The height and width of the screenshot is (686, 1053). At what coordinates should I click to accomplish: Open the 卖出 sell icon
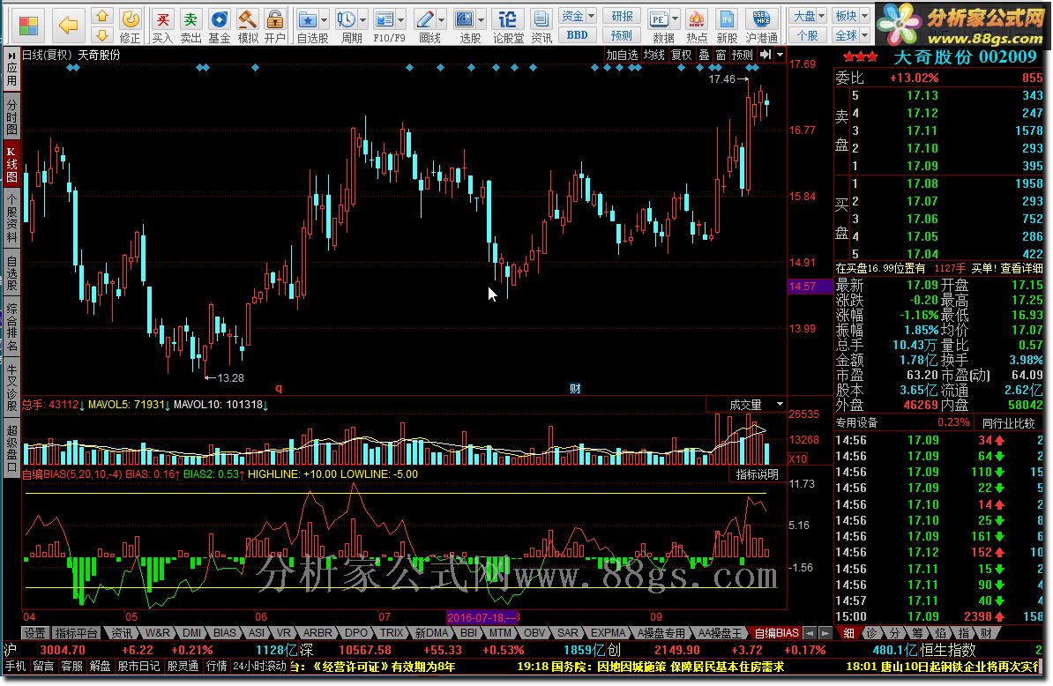[190, 19]
